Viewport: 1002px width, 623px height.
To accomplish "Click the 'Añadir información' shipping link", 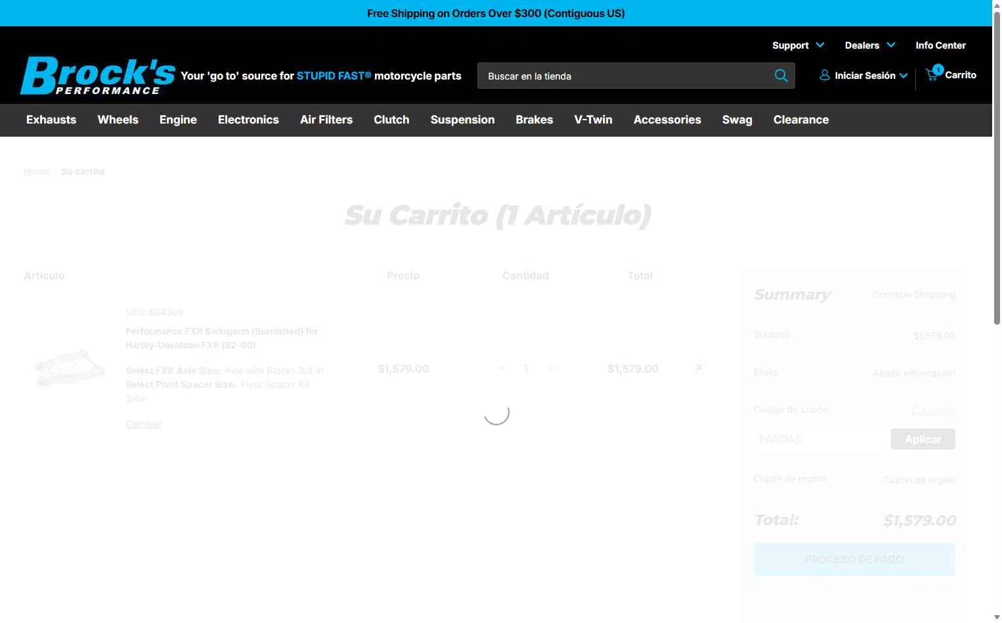I will (x=914, y=373).
